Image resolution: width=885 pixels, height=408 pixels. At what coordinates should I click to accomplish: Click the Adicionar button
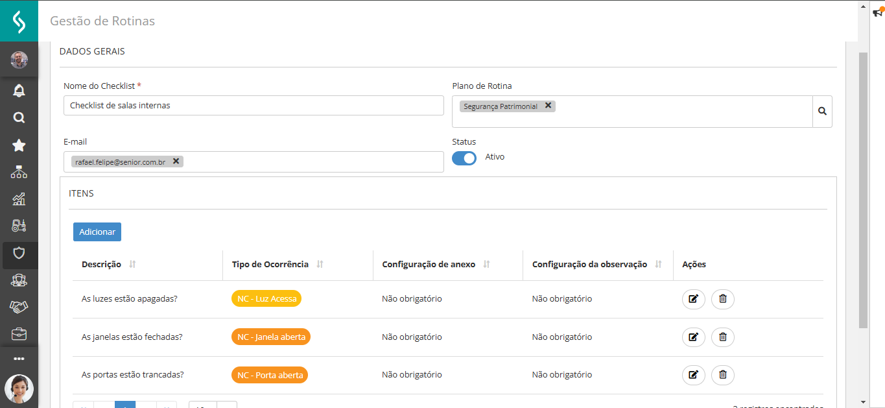(97, 232)
